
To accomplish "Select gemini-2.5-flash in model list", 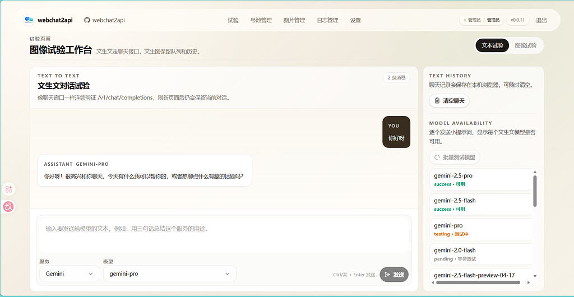I will (x=480, y=204).
